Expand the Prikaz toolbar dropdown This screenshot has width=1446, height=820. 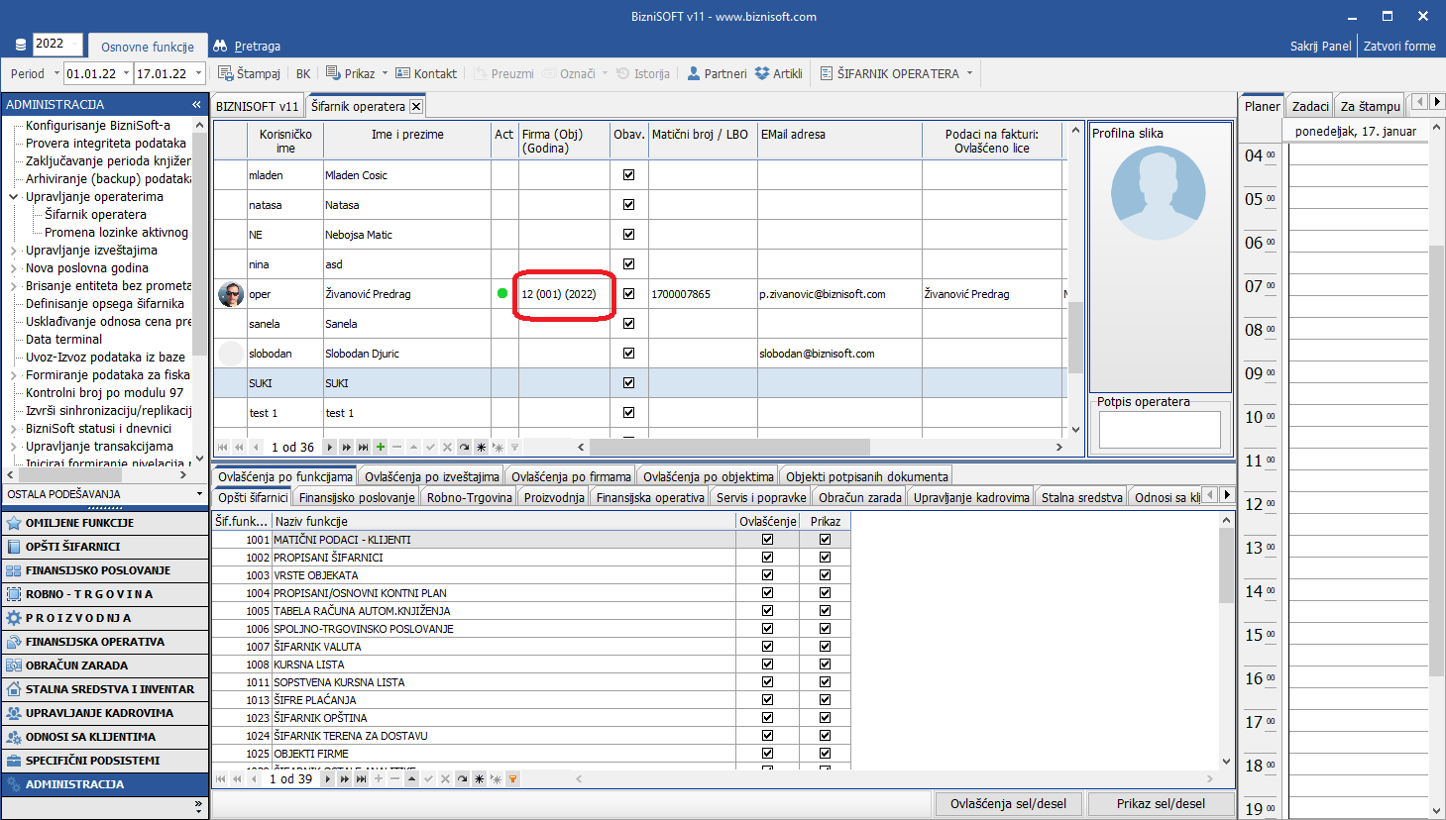point(385,73)
